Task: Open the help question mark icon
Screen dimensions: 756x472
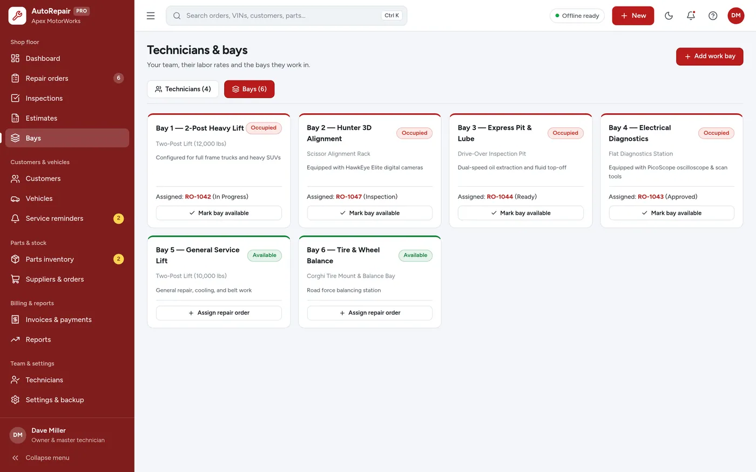Action: coord(713,16)
